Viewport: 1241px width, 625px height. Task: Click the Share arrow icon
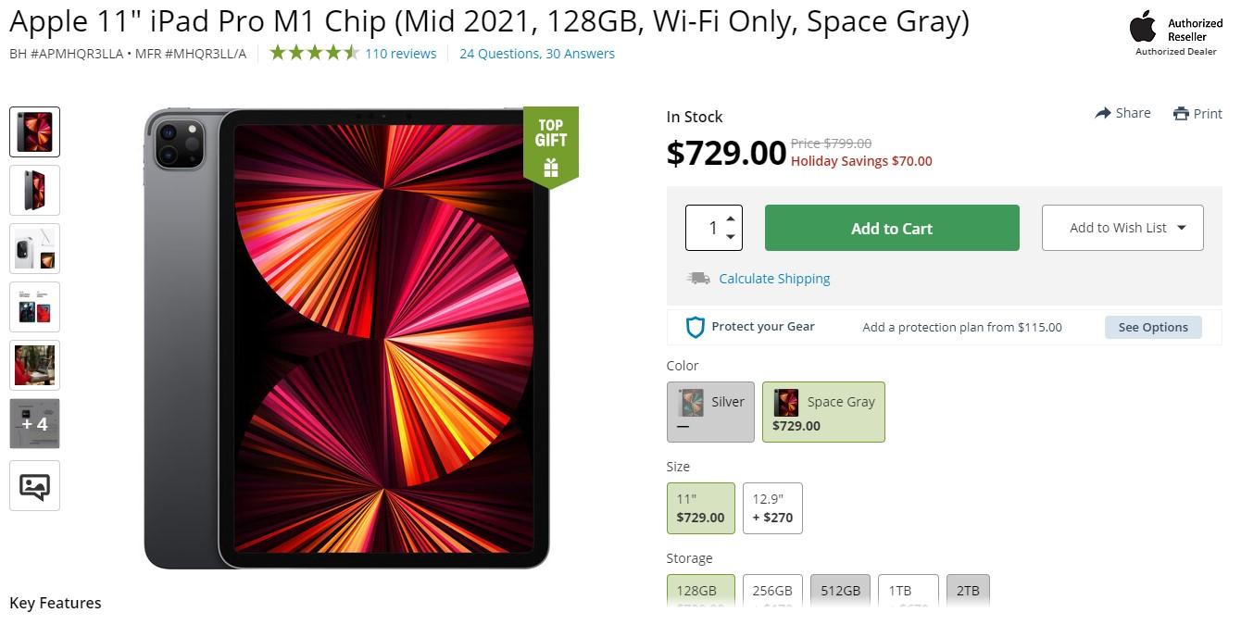pyautogui.click(x=1102, y=113)
